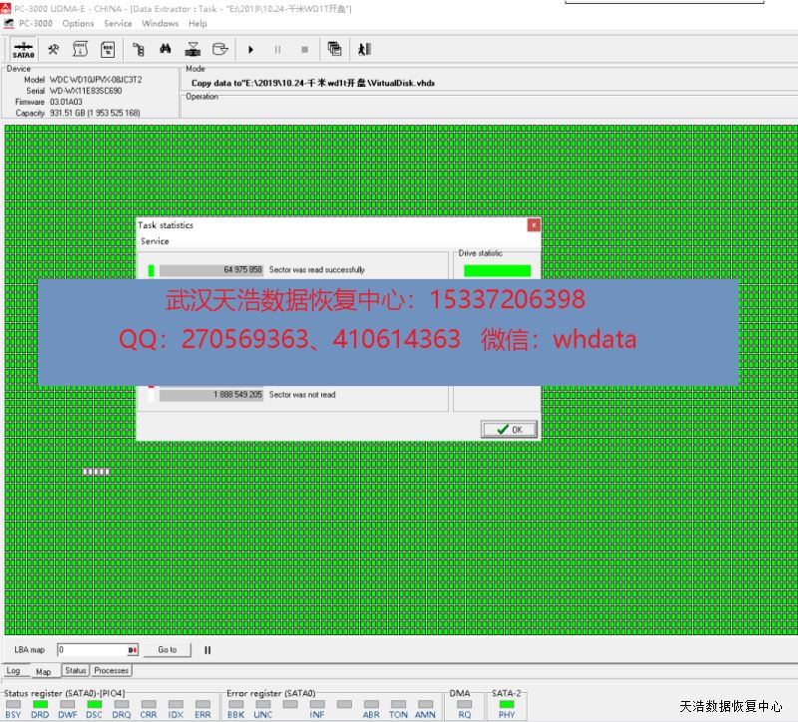Switch to the Processes tab
798x722 pixels.
111,671
